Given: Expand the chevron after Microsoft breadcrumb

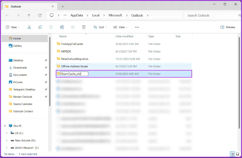Looking at the screenshot, I should 127,15.
